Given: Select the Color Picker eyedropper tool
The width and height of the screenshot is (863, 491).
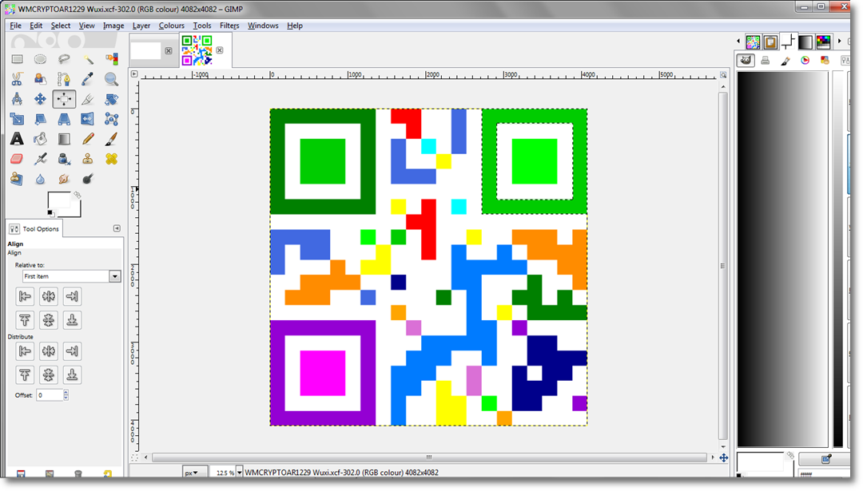Looking at the screenshot, I should 88,79.
